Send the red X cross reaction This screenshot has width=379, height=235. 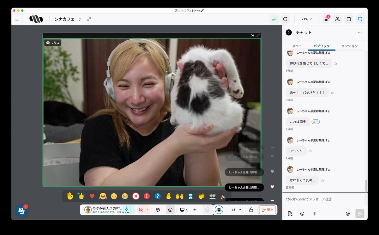point(136,196)
